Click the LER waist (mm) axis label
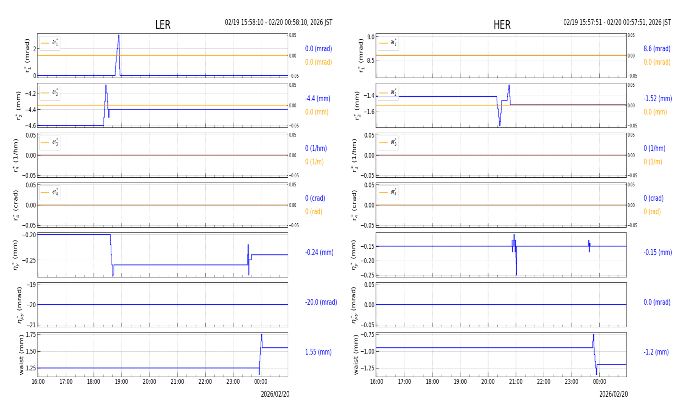Image resolution: width=677 pixels, height=414 pixels. click(x=21, y=355)
